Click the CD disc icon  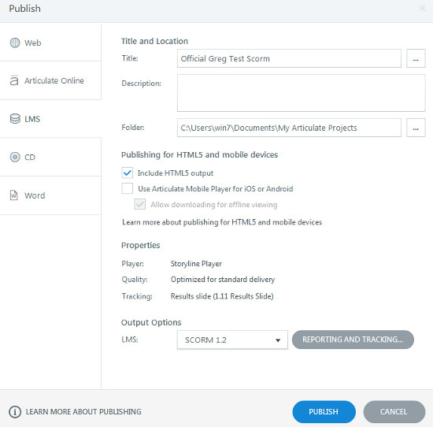[x=15, y=157]
